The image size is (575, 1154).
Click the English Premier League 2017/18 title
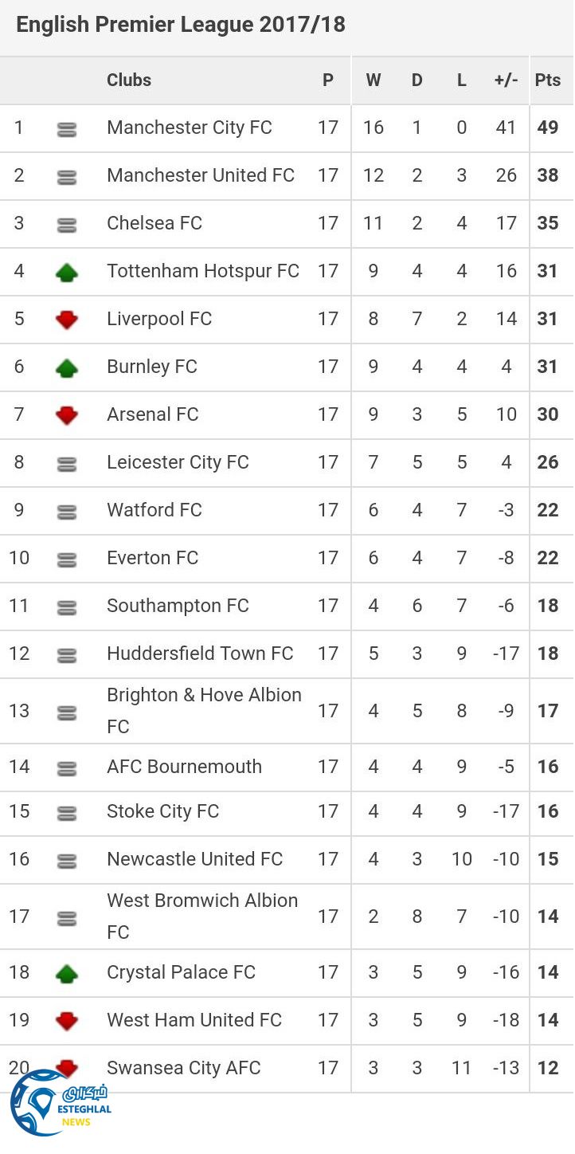pyautogui.click(x=181, y=24)
